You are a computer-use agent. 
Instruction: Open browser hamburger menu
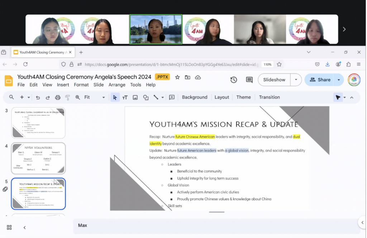(358, 64)
